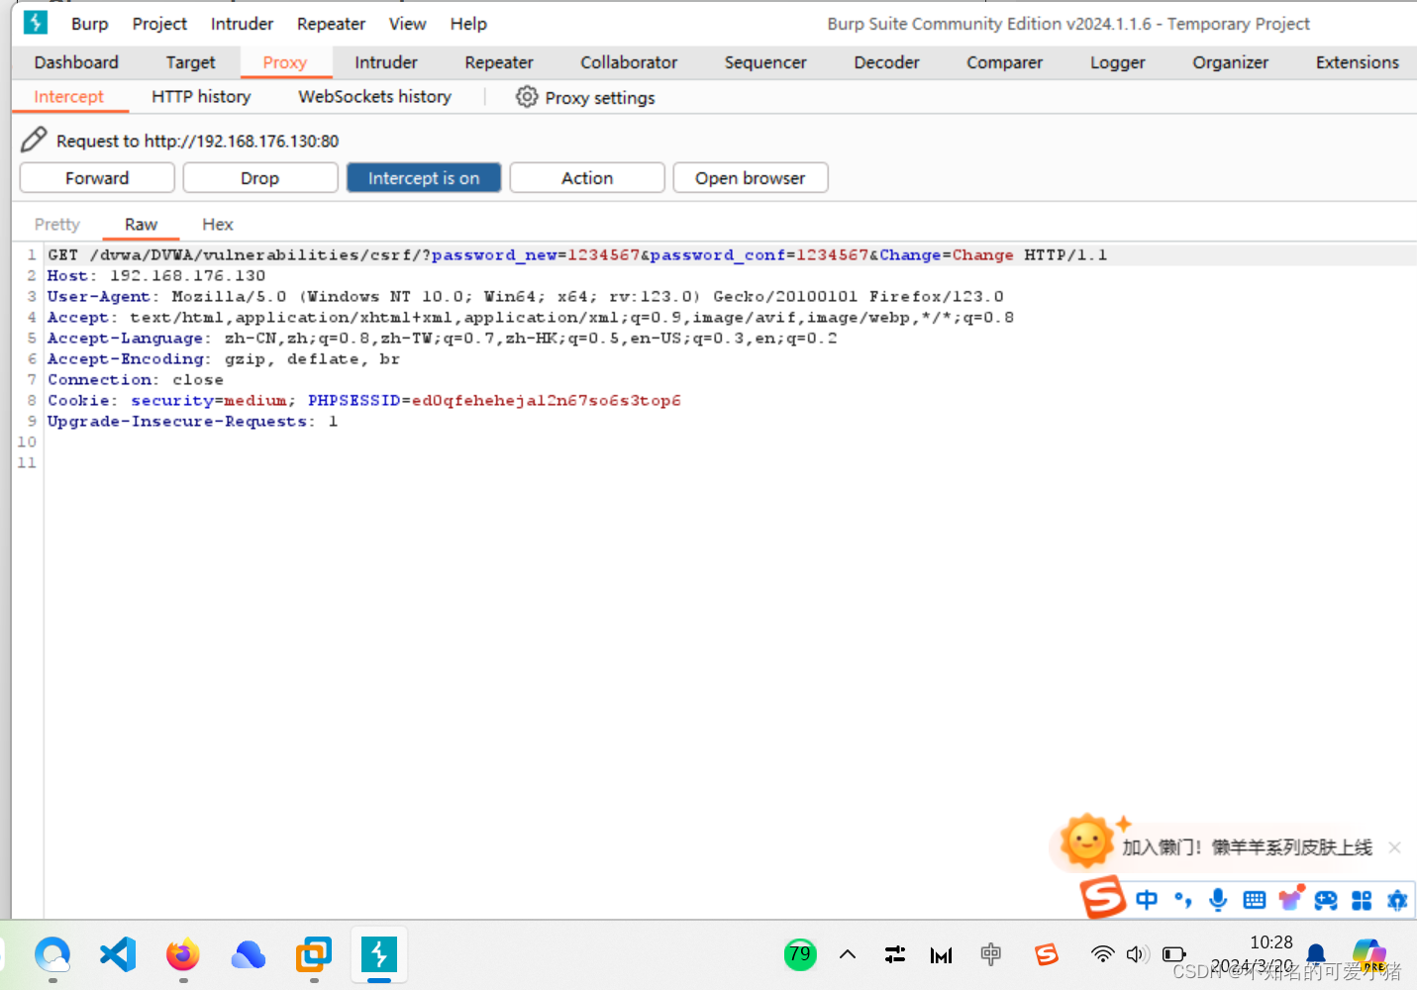Click the punctuation toggle on IME bar
The image size is (1417, 990).
click(x=1182, y=899)
